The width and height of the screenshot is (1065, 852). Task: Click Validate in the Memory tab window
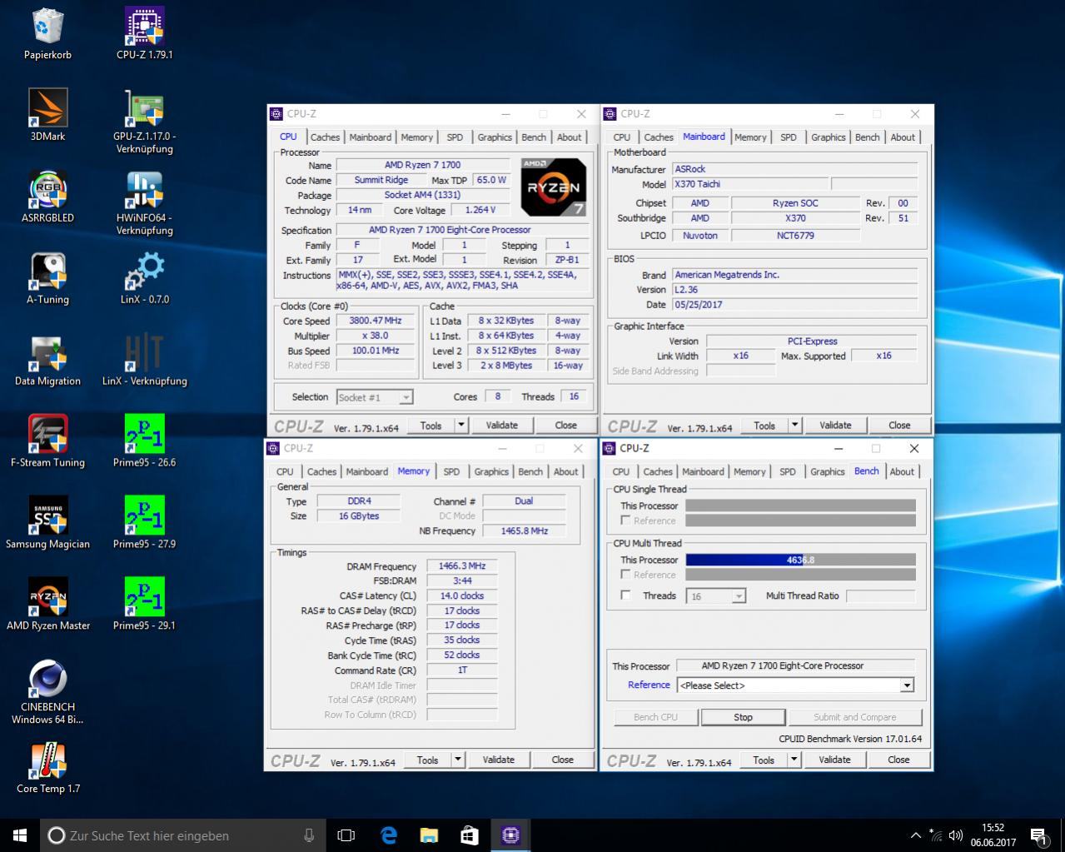point(498,760)
